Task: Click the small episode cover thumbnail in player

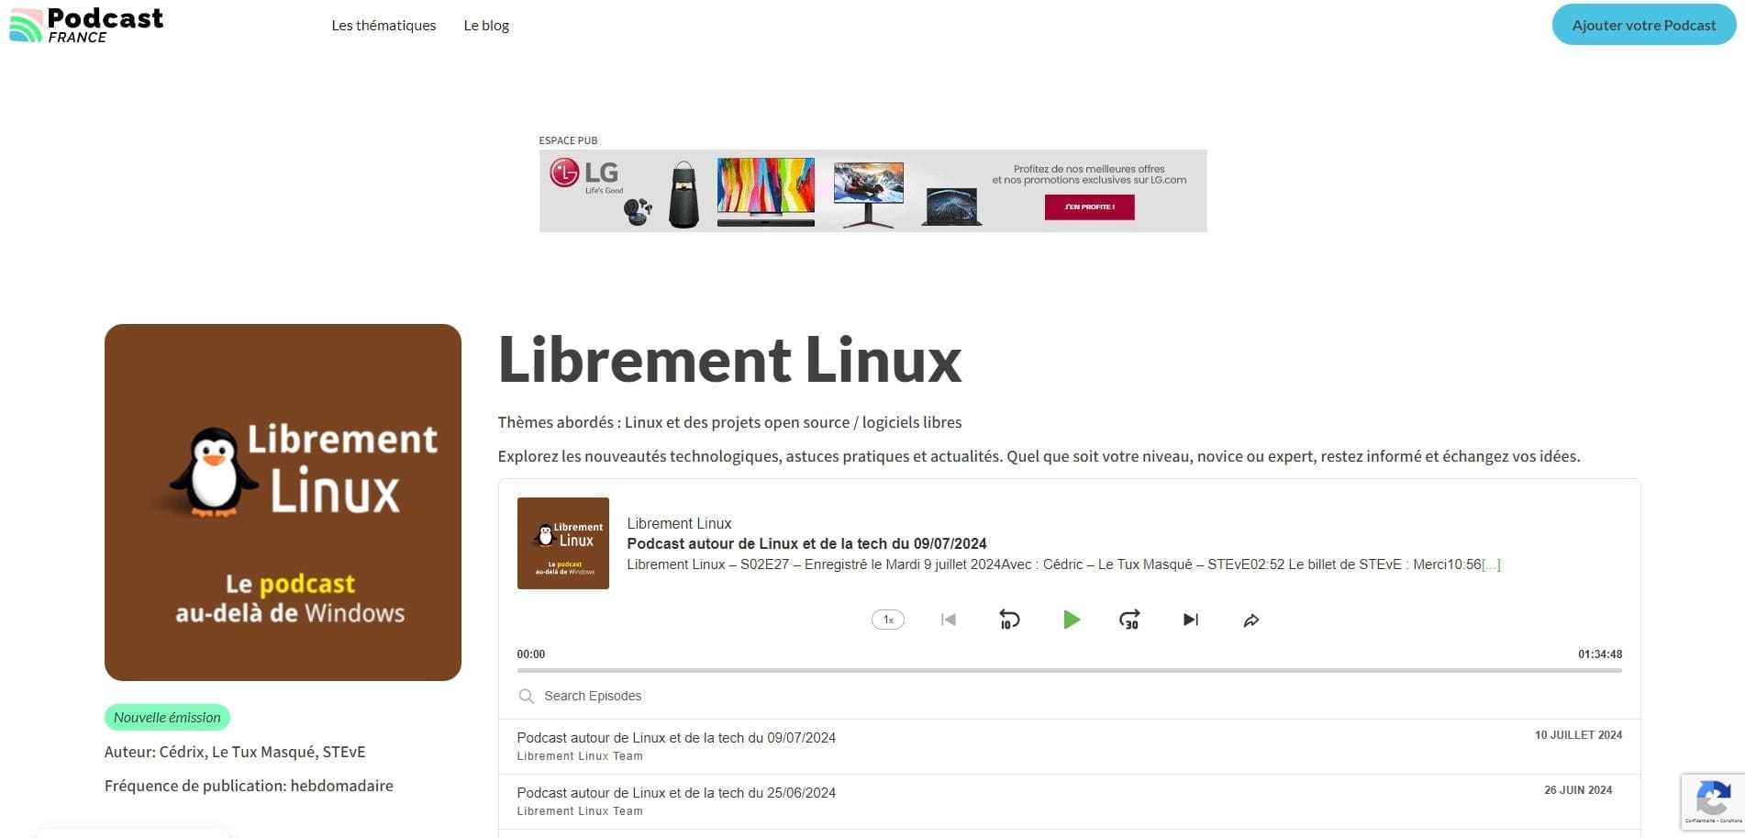Action: click(563, 543)
